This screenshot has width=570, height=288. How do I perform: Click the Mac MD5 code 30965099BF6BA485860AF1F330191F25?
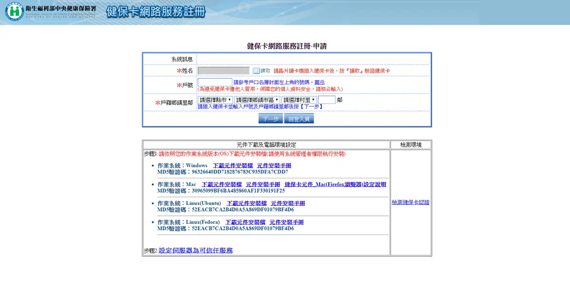pos(238,191)
